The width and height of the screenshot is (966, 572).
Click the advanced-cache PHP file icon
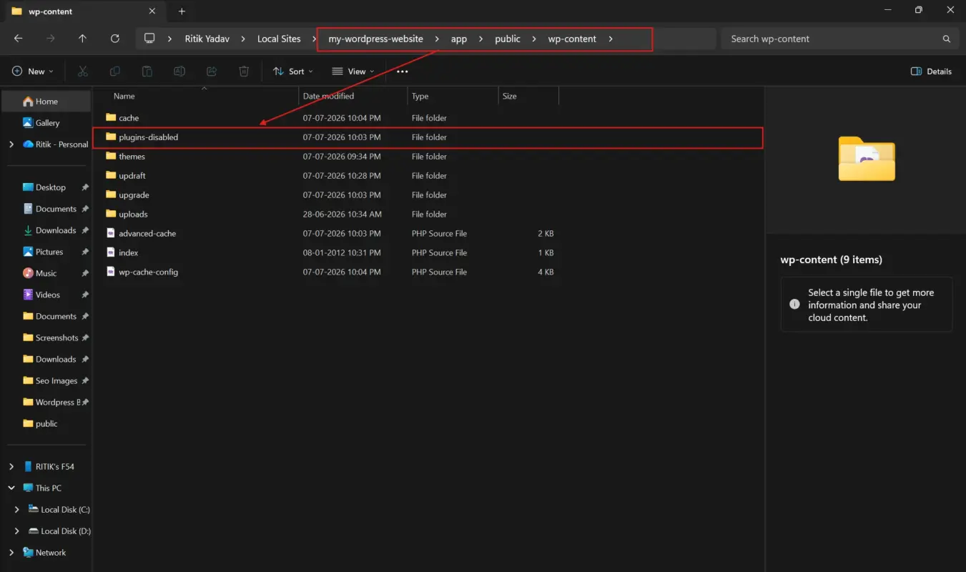(110, 233)
